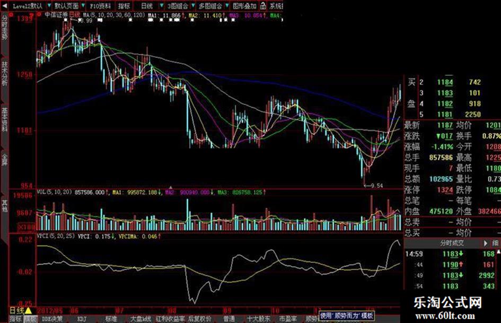Expand the 多图组合 dropdown arrow

coord(226,6)
